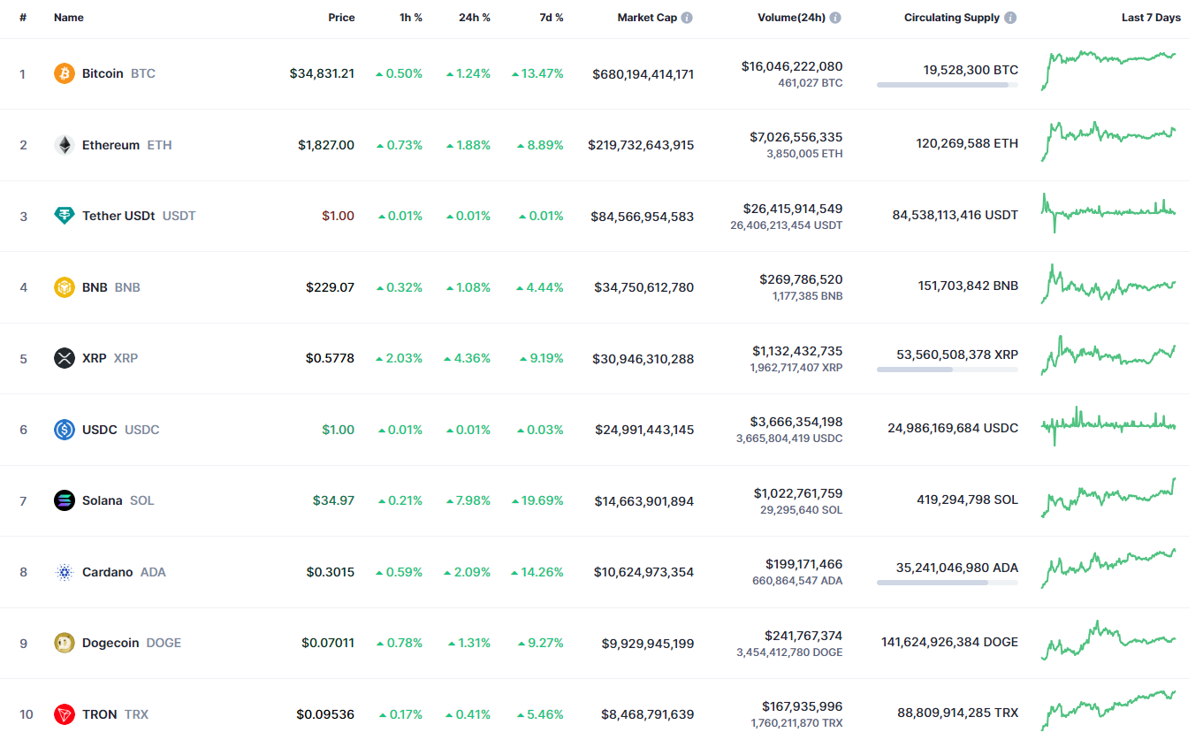Open the BNB coin name link

coord(95,287)
